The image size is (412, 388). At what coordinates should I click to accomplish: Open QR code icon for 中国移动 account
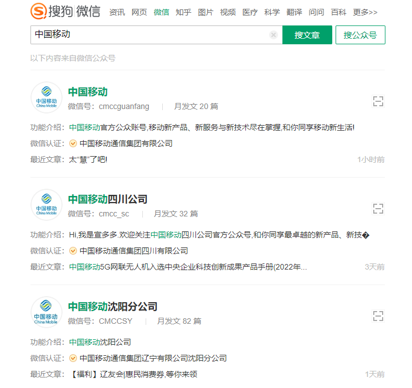378,101
